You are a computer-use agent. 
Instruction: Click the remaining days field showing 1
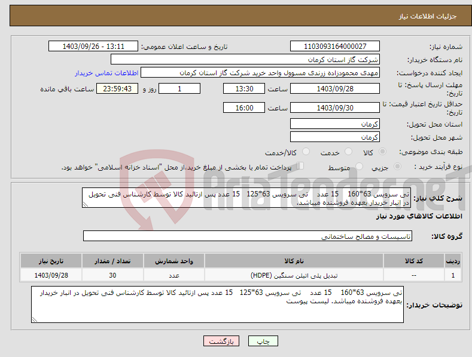click(179, 88)
